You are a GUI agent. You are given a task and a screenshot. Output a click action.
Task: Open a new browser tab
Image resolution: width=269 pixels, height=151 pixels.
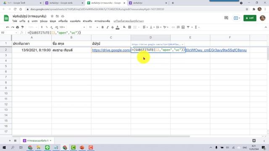coord(173,3)
